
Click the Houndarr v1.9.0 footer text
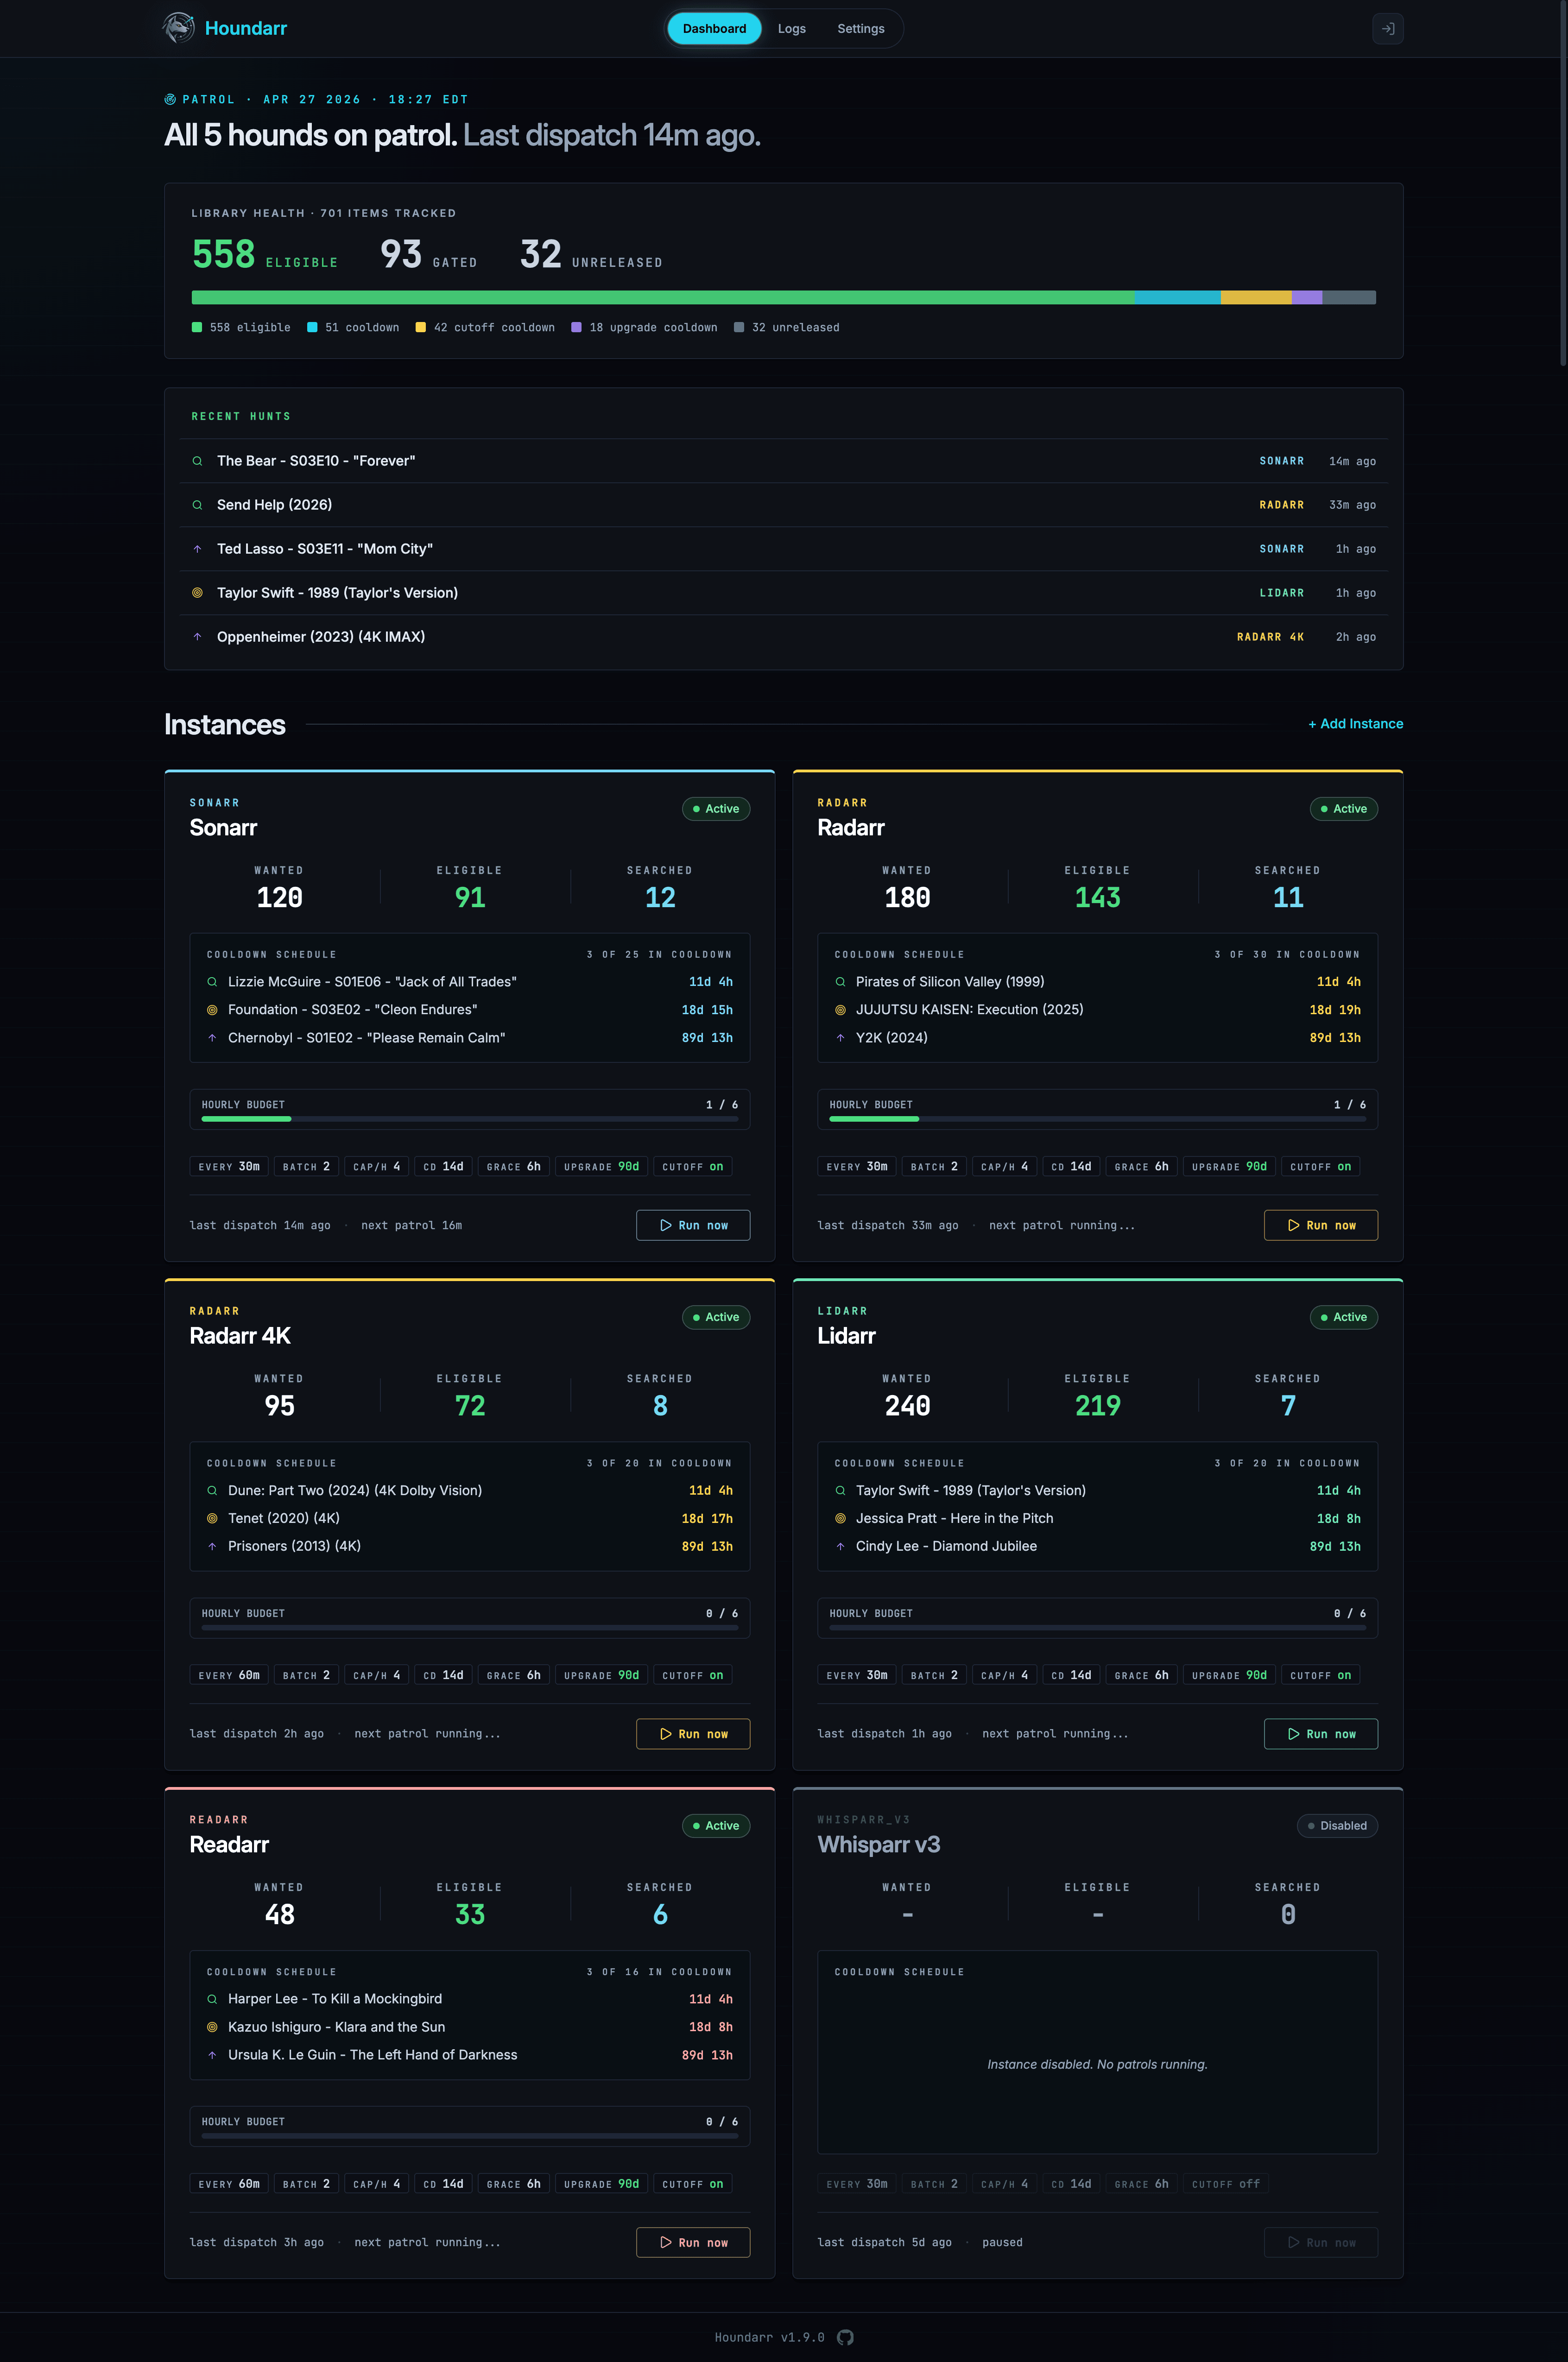coord(769,2337)
